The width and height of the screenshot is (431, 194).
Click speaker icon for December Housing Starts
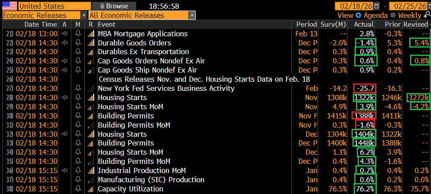coord(65,134)
